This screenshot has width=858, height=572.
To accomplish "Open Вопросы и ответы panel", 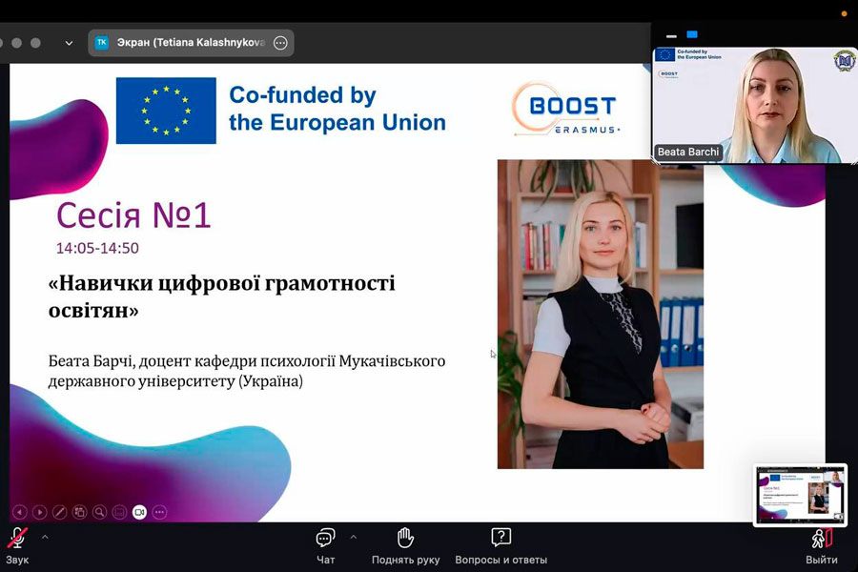I will [501, 545].
